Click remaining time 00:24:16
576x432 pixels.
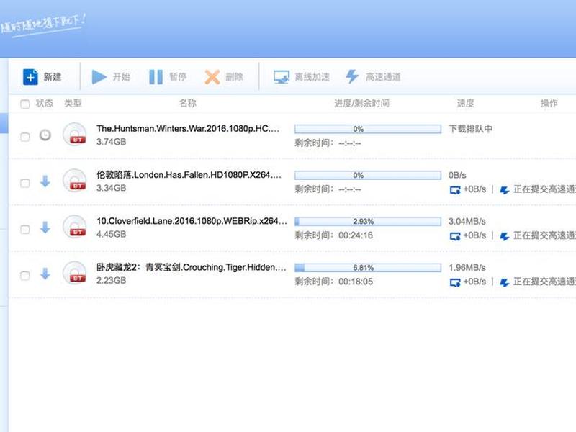(356, 235)
